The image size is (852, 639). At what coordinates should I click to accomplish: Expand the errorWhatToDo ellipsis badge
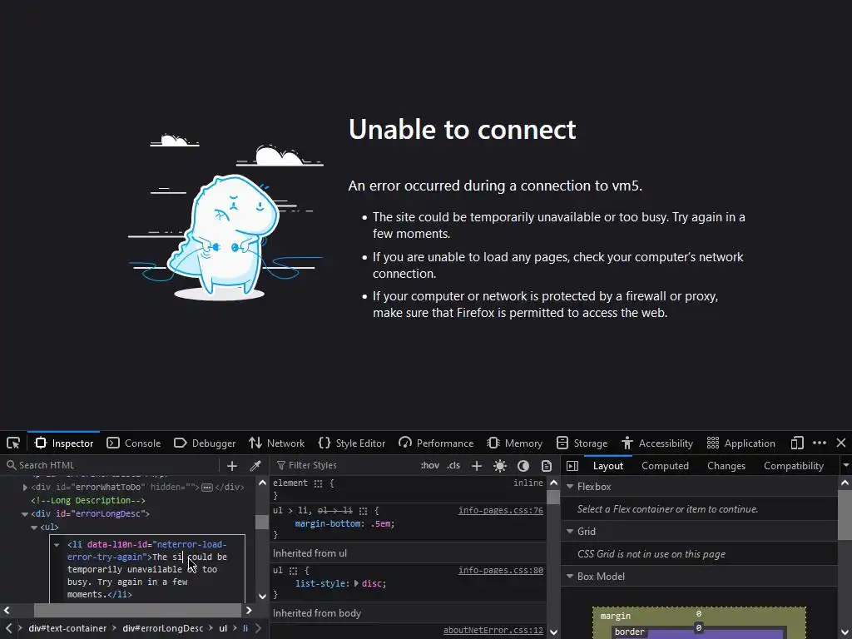pyautogui.click(x=207, y=488)
